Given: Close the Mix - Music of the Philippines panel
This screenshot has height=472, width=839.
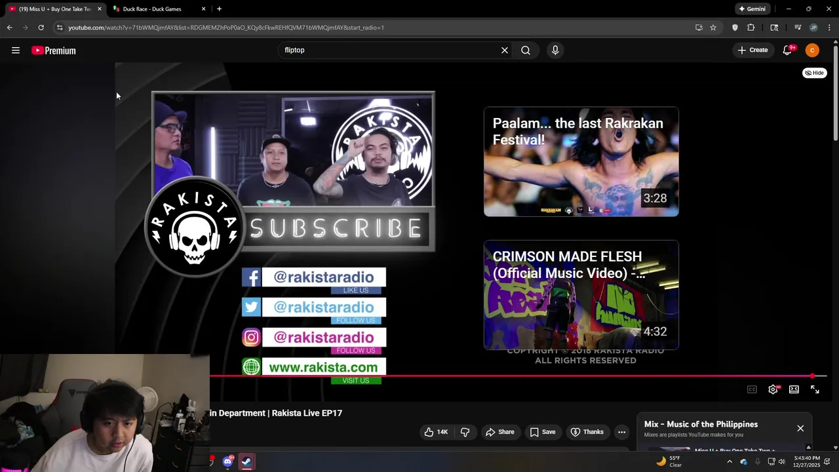Looking at the screenshot, I should (x=800, y=428).
